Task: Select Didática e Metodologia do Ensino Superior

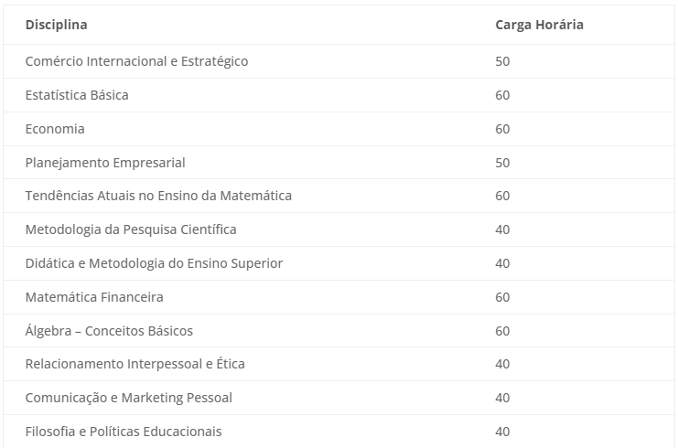Action: (154, 263)
